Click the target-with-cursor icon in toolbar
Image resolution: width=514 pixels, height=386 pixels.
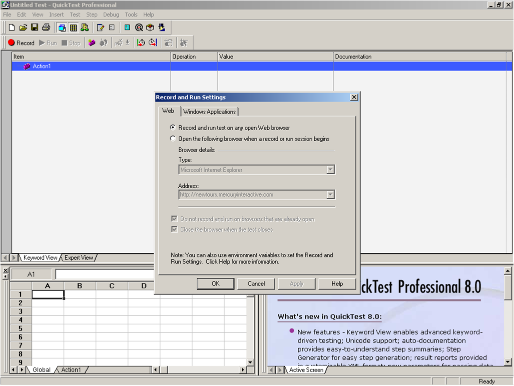[139, 28]
